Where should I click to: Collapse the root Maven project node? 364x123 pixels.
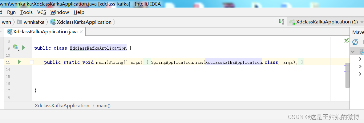coord(353,51)
